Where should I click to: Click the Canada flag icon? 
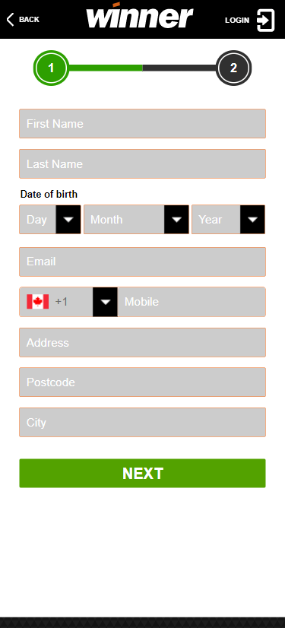click(38, 302)
